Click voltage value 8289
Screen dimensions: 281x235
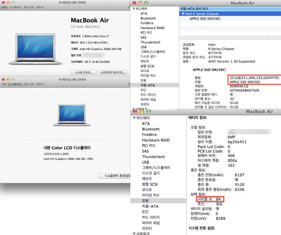tap(221, 218)
